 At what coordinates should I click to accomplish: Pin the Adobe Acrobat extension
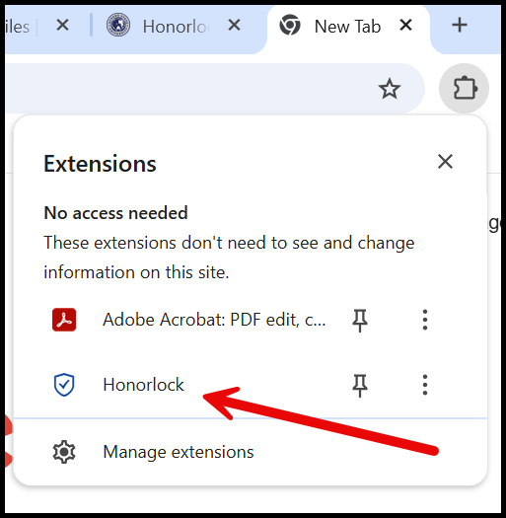[360, 320]
